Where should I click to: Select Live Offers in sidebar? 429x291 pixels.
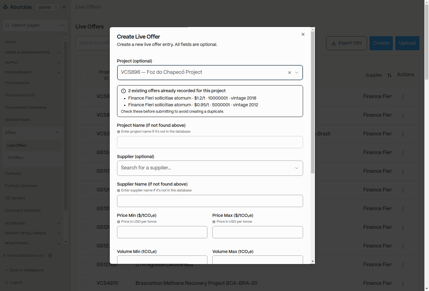click(x=33, y=145)
